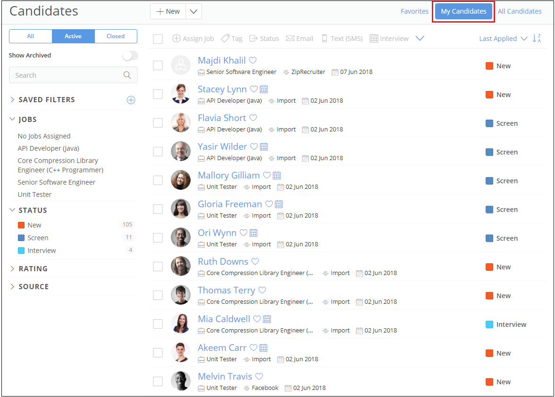Check the select-all candidates checkbox

point(158,39)
